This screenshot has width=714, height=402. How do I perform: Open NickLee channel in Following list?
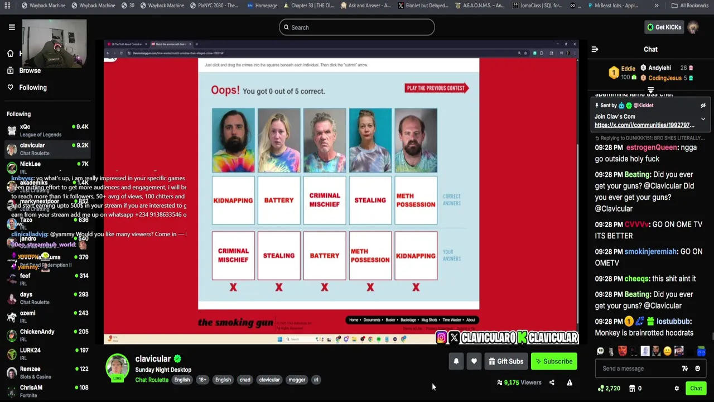click(x=47, y=167)
